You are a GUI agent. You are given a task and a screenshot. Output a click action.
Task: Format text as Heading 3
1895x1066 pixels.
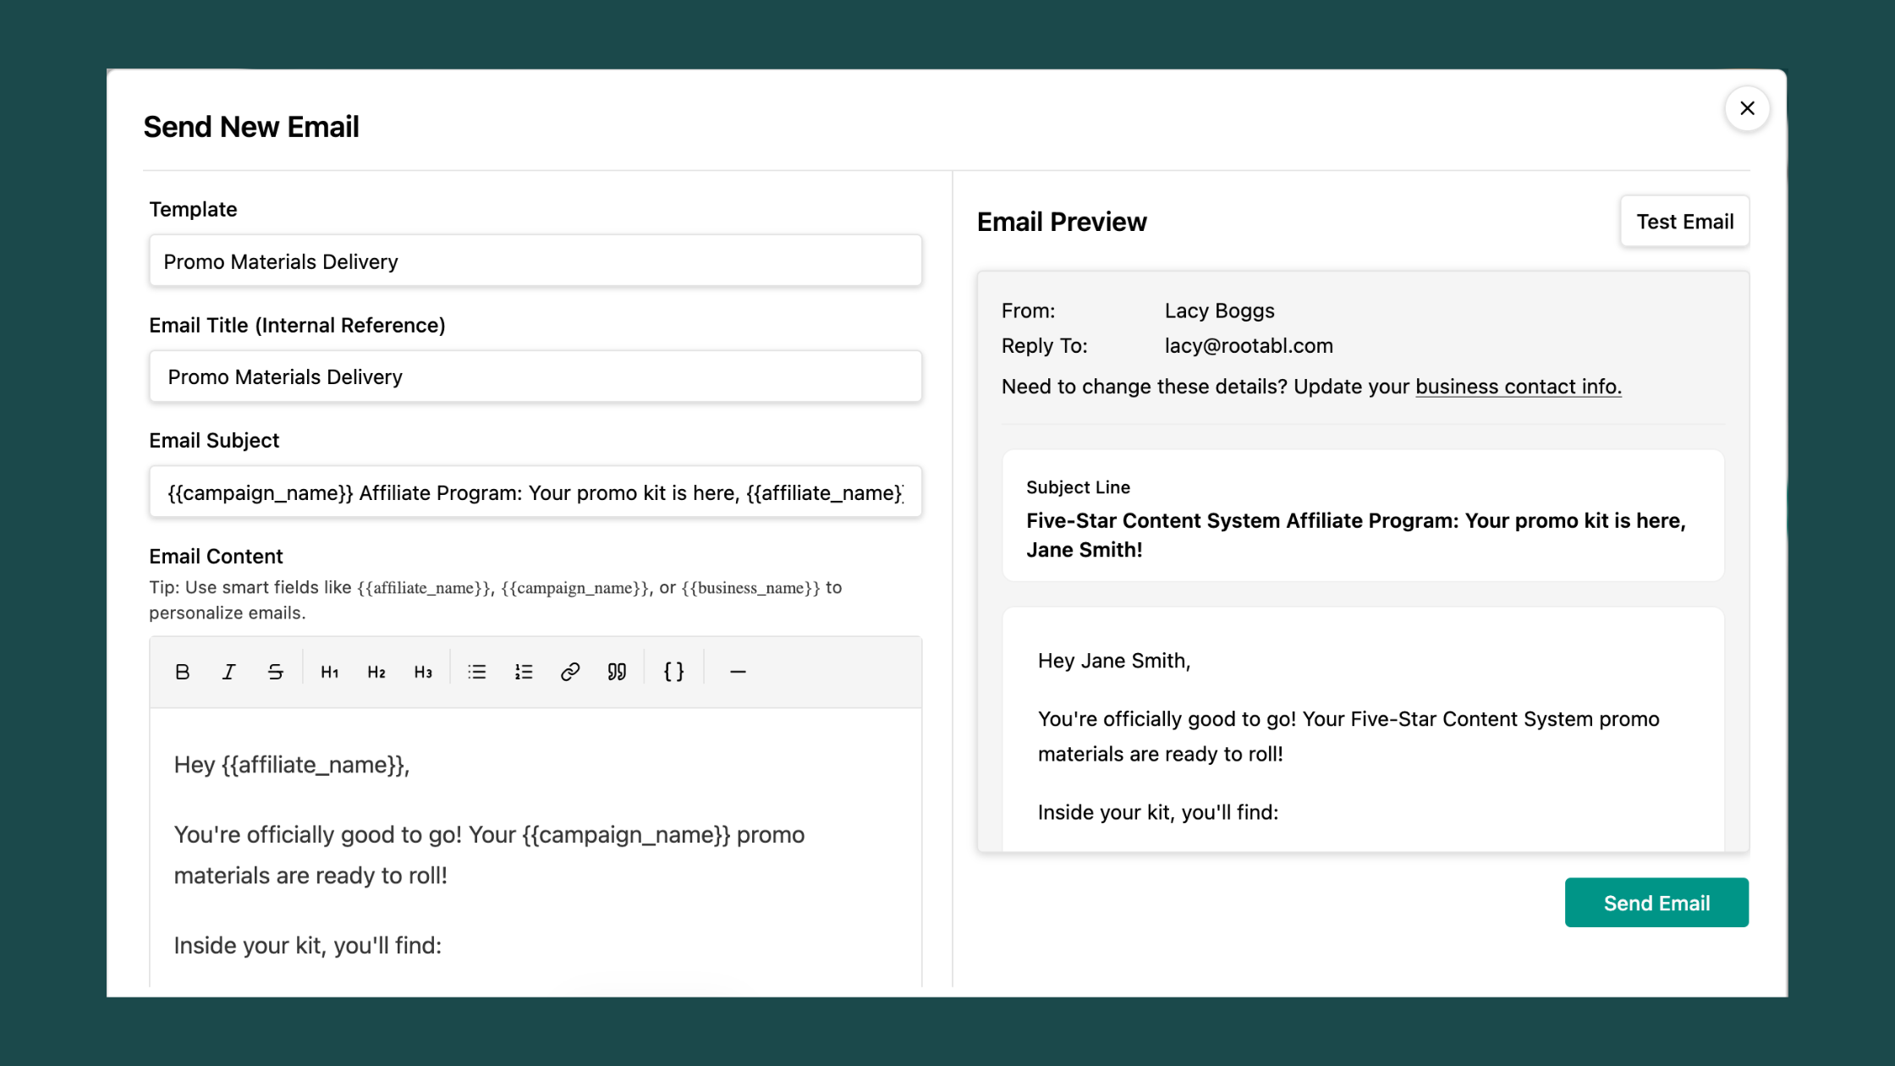coord(423,671)
